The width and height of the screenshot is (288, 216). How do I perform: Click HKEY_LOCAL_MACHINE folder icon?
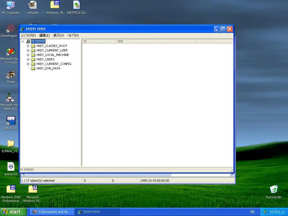(33, 55)
